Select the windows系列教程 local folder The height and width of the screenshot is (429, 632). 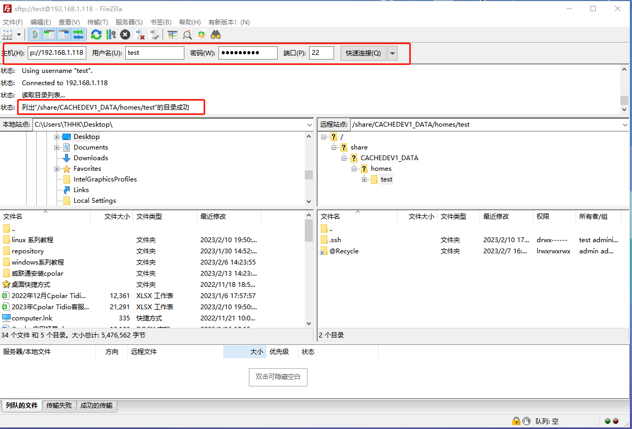coord(37,262)
